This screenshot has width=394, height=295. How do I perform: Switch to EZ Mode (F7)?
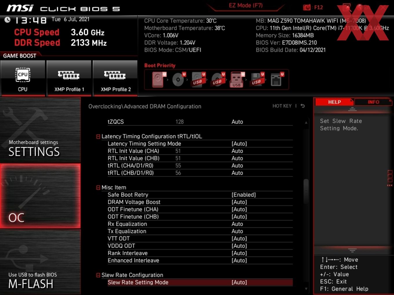(x=246, y=5)
